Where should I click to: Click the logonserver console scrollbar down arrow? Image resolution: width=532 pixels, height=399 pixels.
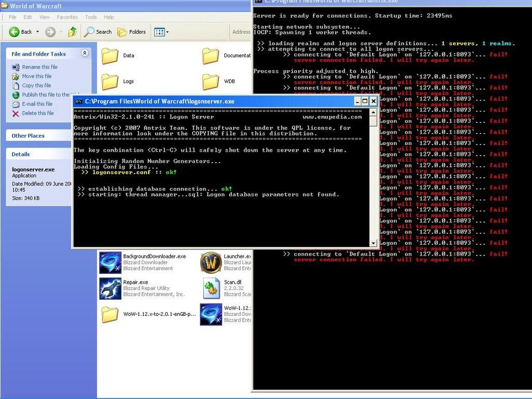tap(373, 243)
